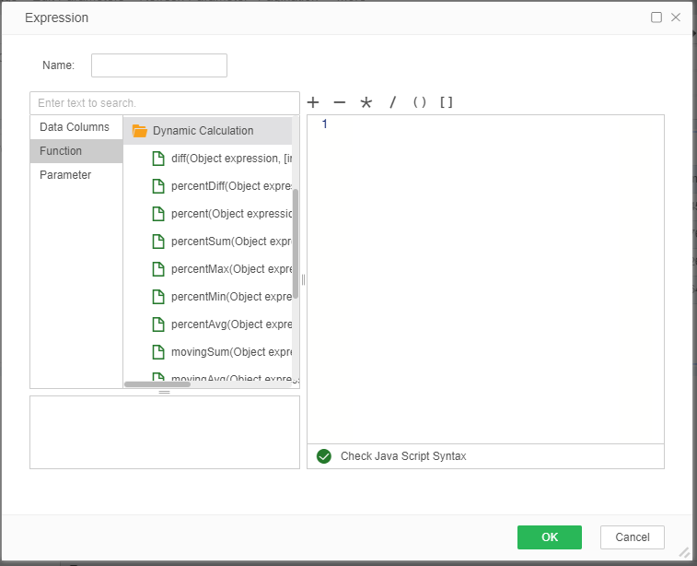Click the movingSum function file icon
The height and width of the screenshot is (566, 697).
pos(158,351)
